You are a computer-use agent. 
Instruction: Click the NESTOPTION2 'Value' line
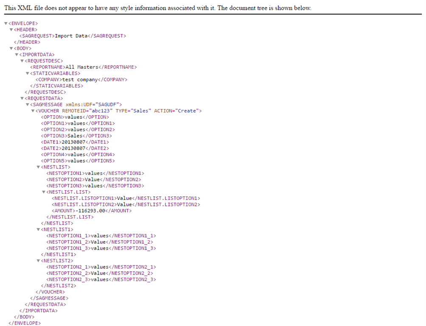(x=94, y=180)
